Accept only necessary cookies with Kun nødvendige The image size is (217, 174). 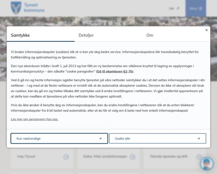(59, 138)
